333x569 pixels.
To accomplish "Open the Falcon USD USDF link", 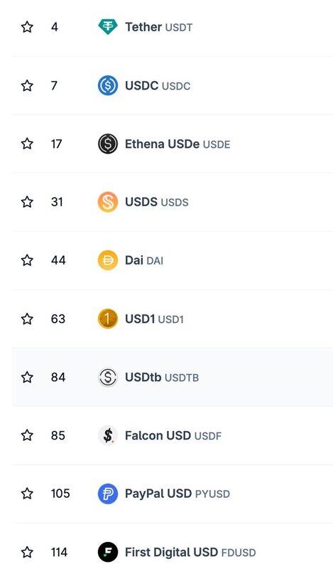I will pyautogui.click(x=173, y=435).
